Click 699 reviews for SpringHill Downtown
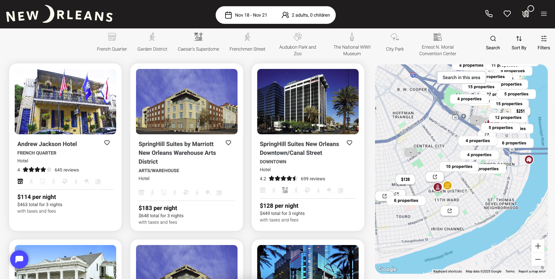This screenshot has height=279, width=555. (x=313, y=179)
